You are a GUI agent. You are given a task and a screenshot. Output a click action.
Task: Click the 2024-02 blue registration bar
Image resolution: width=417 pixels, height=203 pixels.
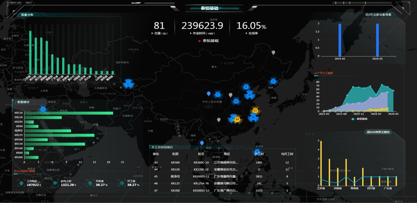[x=340, y=40]
